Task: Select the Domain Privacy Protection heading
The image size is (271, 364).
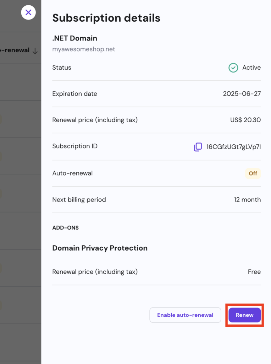Action: (x=100, y=248)
